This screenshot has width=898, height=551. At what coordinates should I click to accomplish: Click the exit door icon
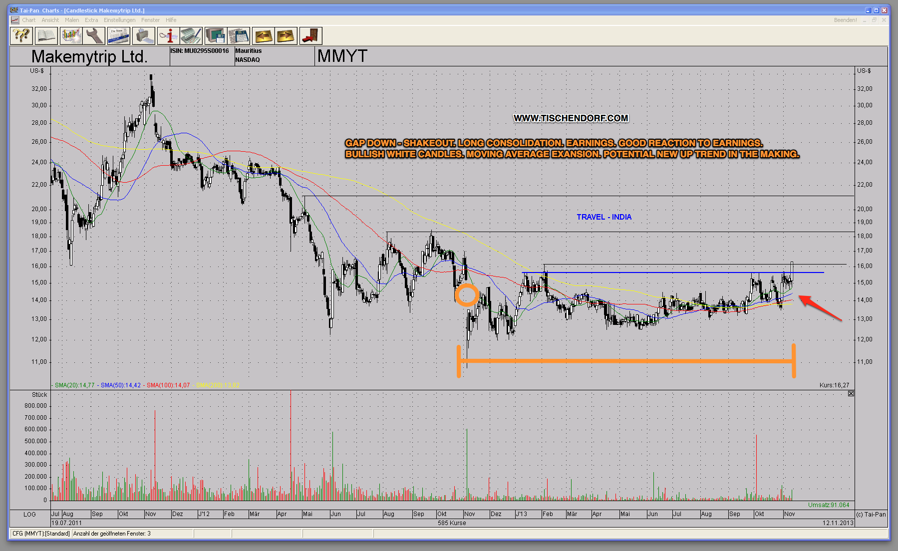click(310, 36)
